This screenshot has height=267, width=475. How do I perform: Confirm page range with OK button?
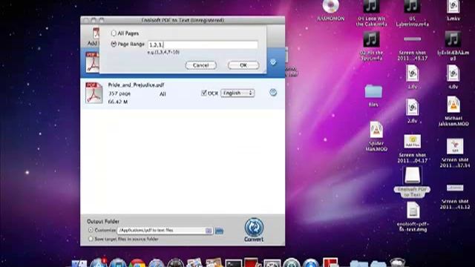[x=243, y=65]
